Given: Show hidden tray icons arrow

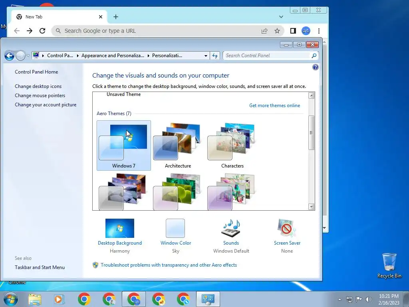Looking at the screenshot, I should (x=340, y=299).
